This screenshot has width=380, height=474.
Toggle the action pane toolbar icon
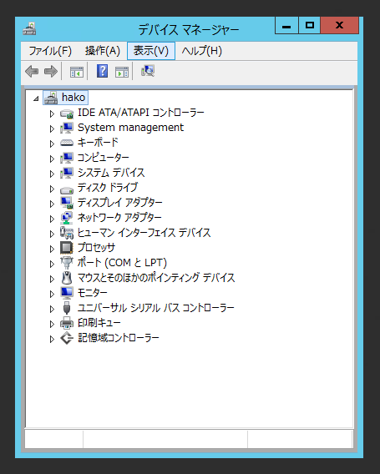(x=122, y=72)
